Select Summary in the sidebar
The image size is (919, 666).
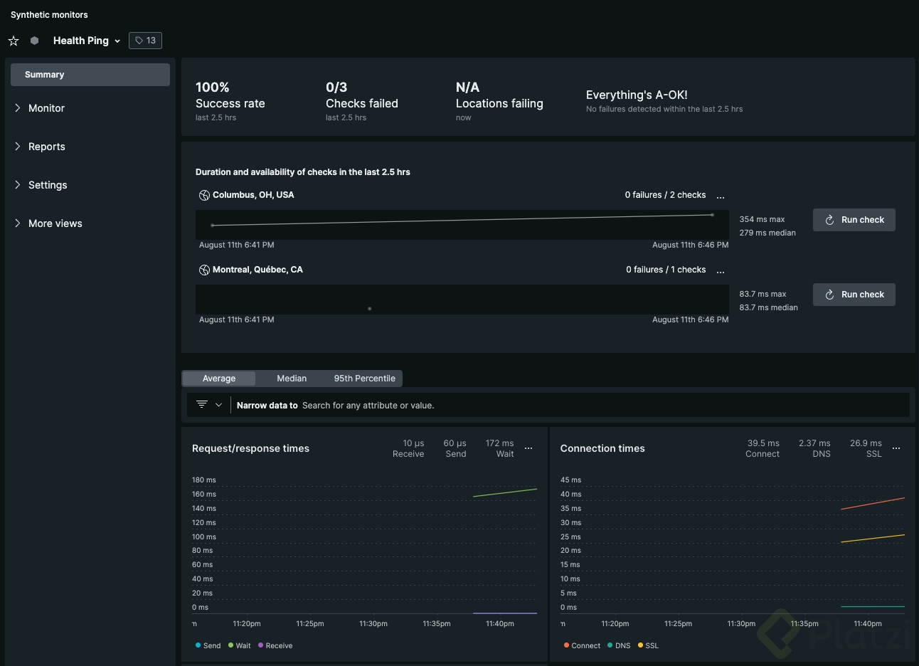(90, 75)
